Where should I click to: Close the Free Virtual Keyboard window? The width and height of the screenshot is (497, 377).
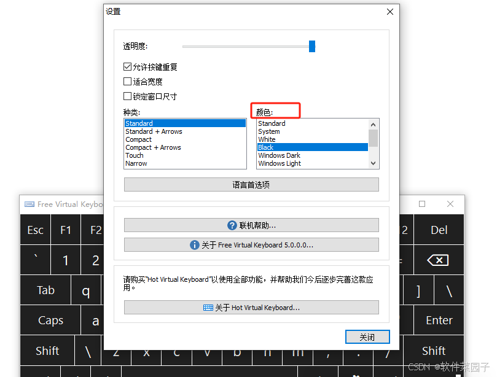[450, 204]
